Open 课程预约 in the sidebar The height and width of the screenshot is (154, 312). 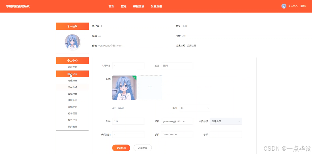pyautogui.click(x=72, y=100)
